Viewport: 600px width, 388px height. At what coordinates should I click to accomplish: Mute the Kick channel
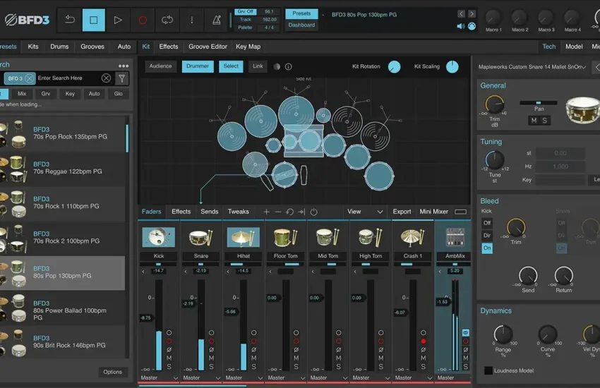(x=169, y=358)
